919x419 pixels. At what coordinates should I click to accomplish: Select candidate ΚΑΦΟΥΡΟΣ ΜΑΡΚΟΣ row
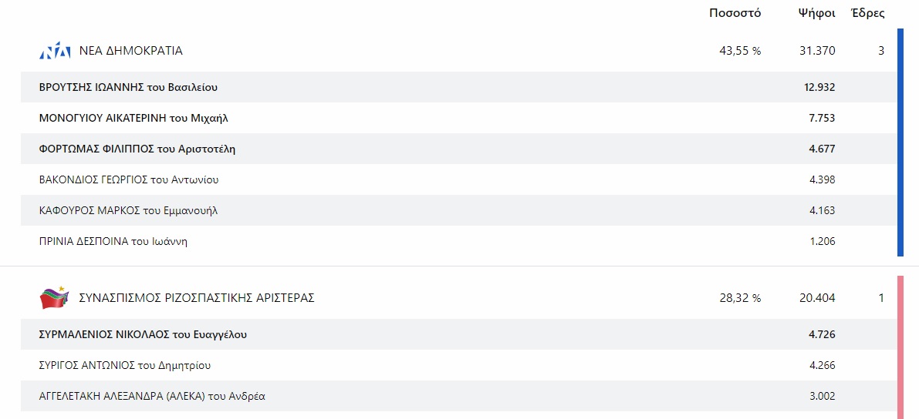pyautogui.click(x=128, y=210)
